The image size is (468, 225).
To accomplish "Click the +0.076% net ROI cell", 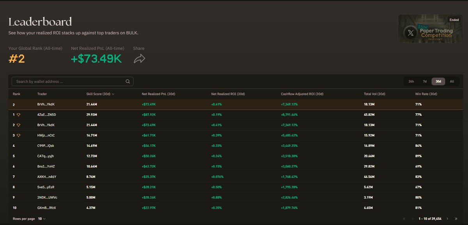I will (218, 177).
